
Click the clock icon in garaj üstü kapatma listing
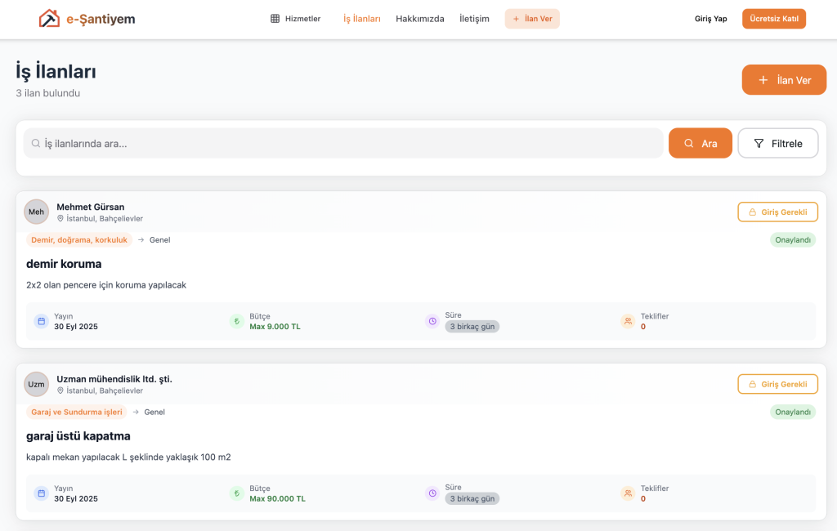tap(432, 493)
